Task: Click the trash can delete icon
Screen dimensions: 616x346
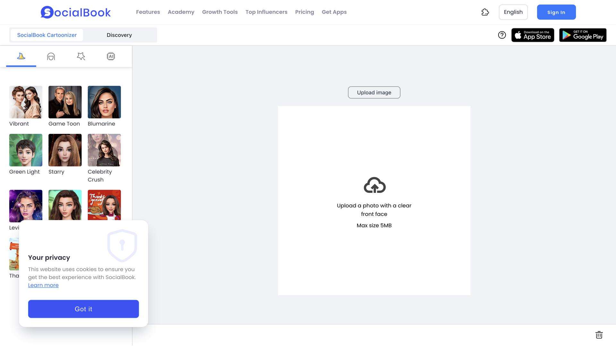Action: (599, 335)
